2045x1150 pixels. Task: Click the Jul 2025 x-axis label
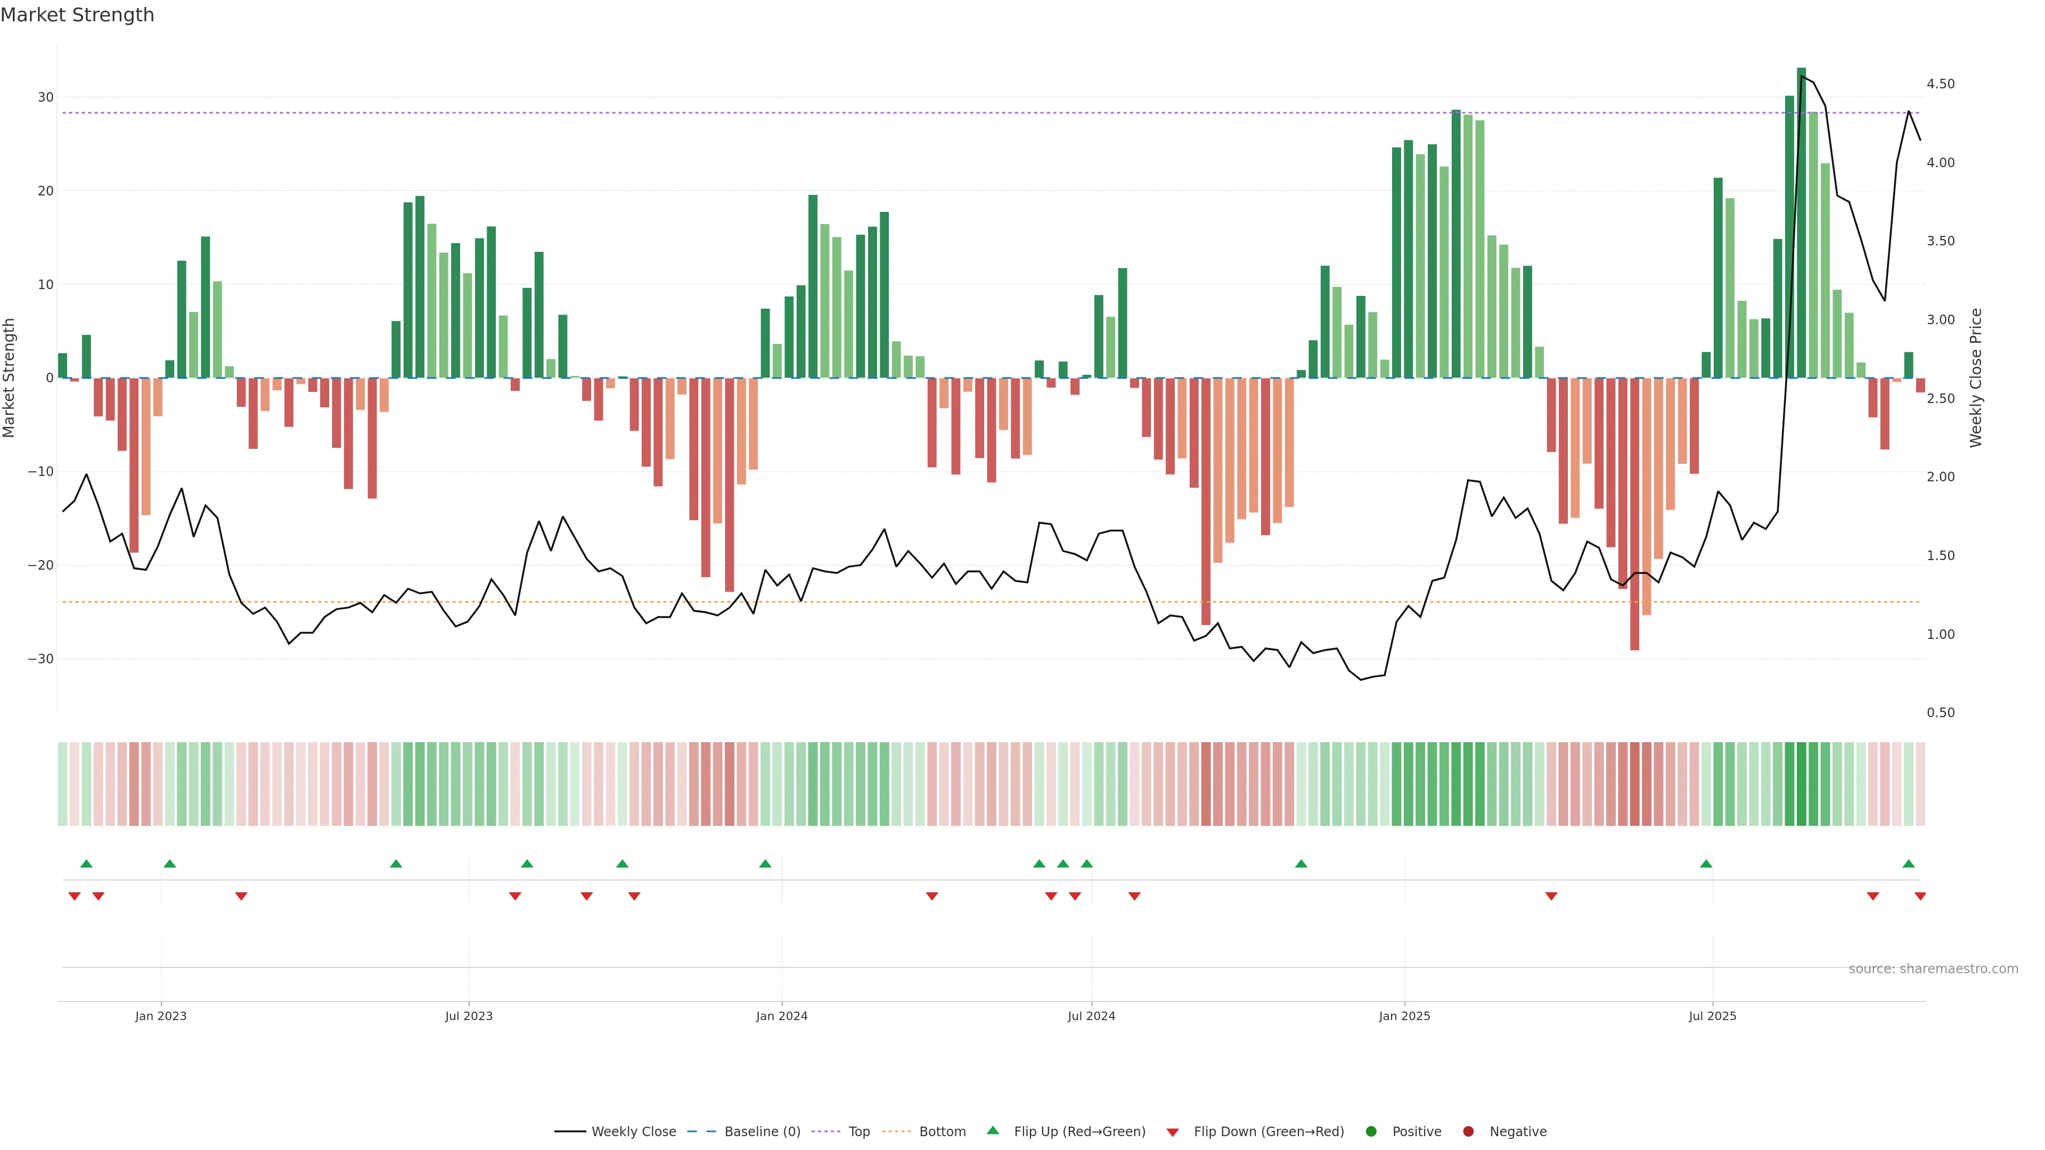1712,1016
